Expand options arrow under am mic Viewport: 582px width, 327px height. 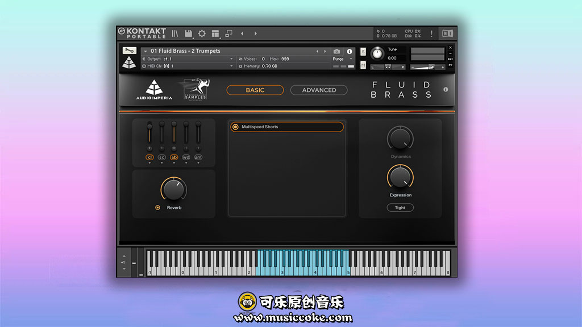[x=198, y=163]
